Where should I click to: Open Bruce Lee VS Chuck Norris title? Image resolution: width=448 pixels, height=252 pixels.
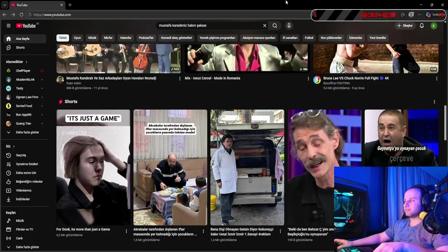[x=356, y=78]
